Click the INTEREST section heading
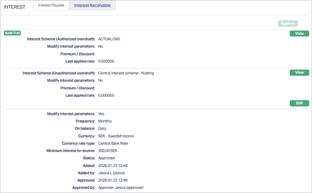 click(x=15, y=7)
